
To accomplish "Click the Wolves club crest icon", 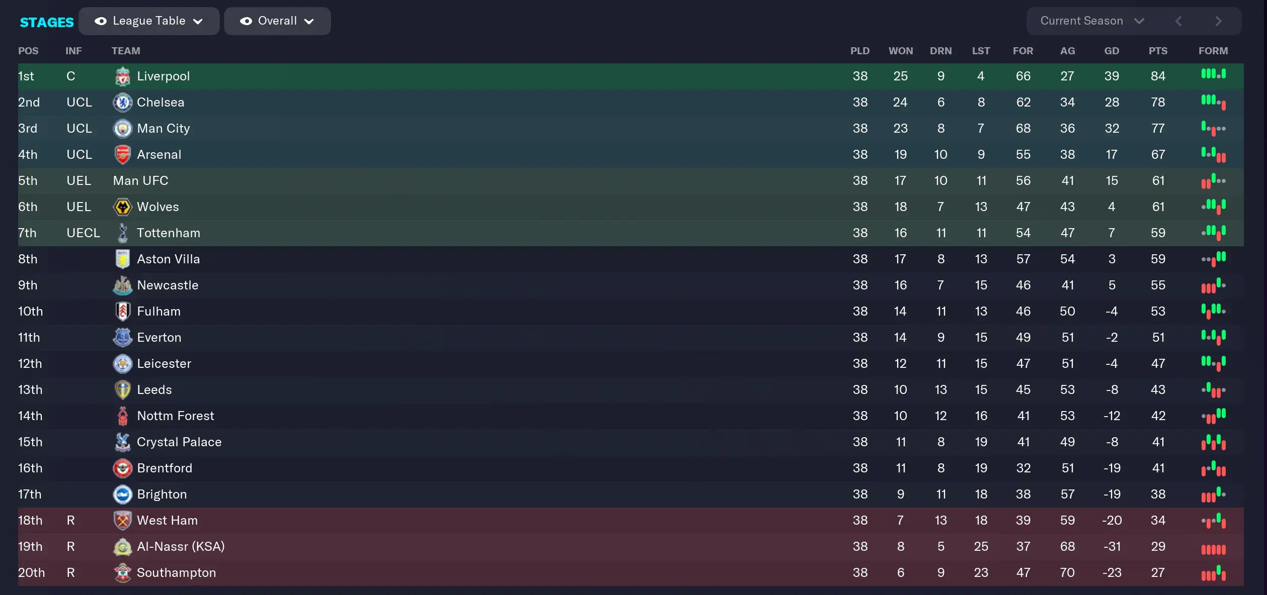I will point(122,207).
